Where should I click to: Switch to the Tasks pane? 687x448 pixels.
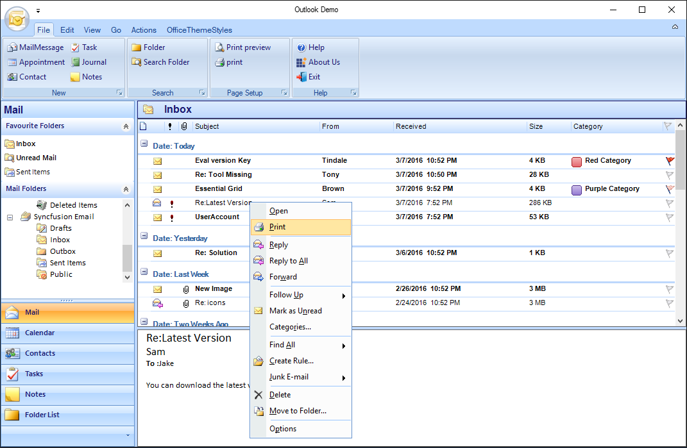click(x=68, y=374)
